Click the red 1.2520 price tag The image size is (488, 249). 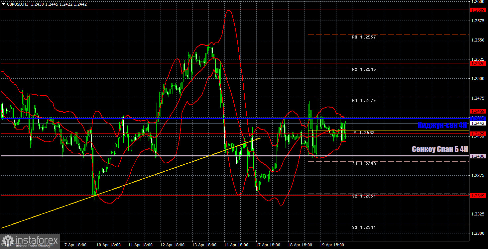coord(478,63)
